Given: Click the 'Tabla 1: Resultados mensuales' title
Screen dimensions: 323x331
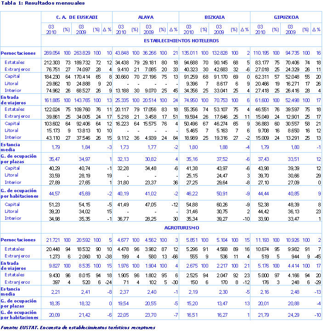Looking at the screenshot, I should [43, 3].
